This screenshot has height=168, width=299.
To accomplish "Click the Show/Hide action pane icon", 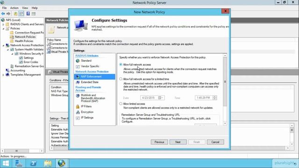I will coord(34,14).
